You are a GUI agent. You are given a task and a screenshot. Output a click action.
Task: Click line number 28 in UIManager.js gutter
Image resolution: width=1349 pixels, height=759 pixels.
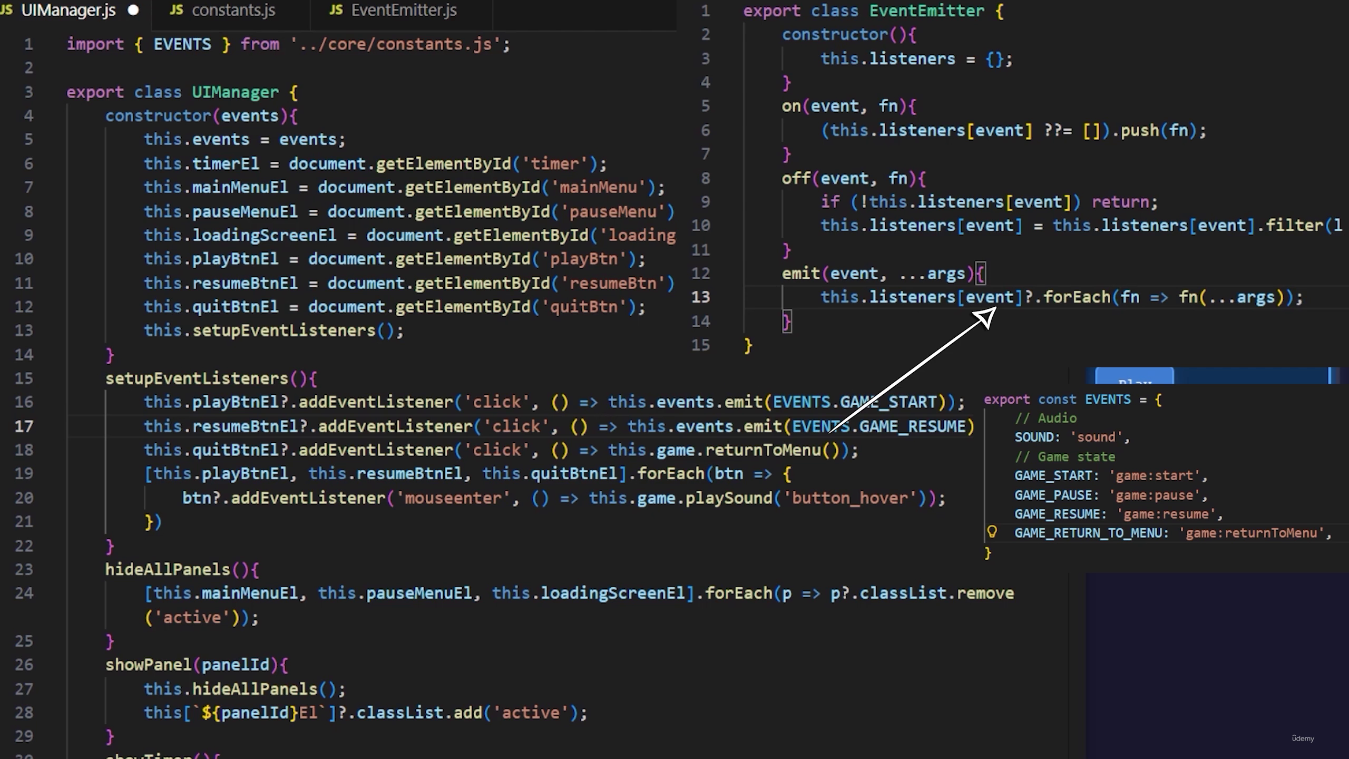24,713
